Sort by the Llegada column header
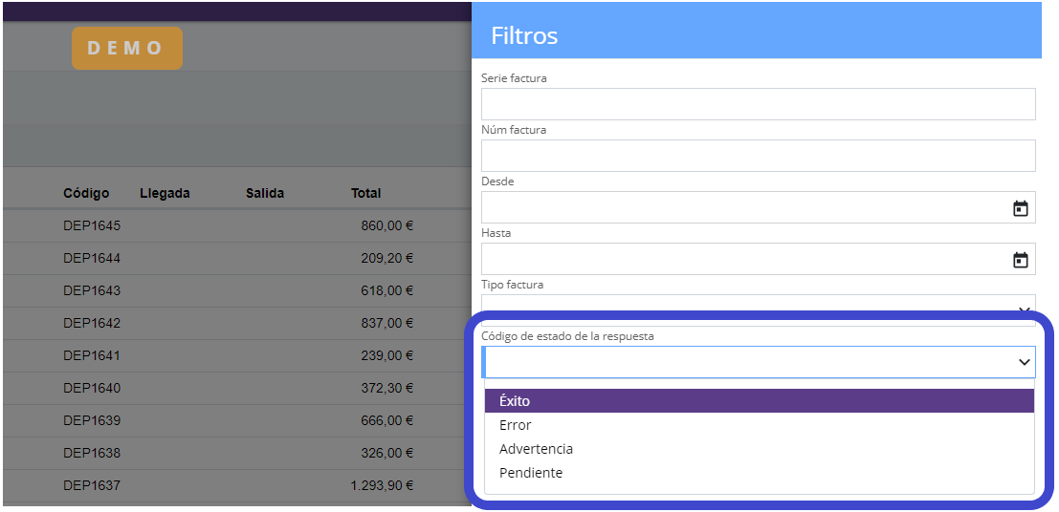 tap(165, 193)
